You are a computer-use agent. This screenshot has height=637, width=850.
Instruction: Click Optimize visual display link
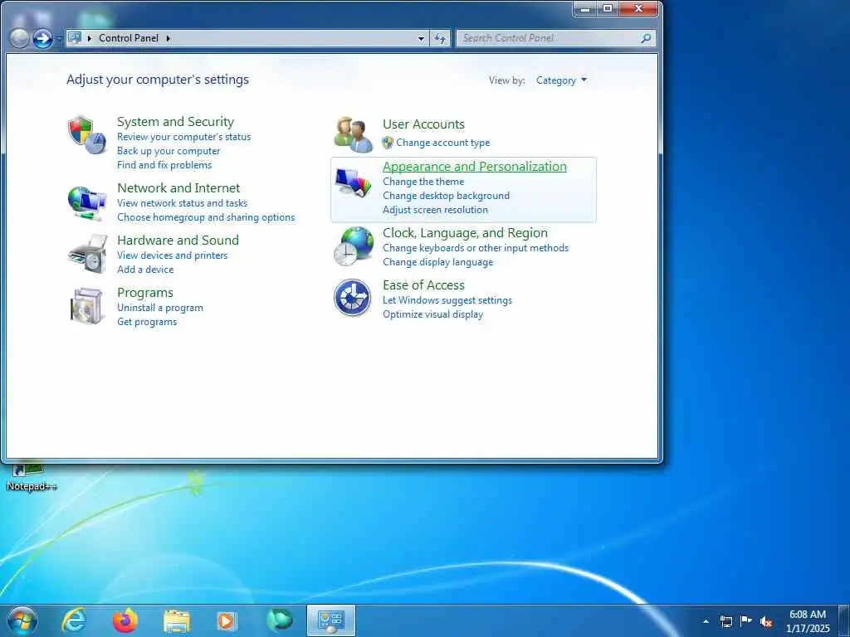click(x=432, y=314)
